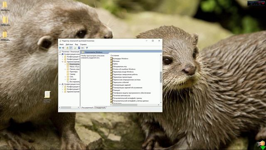Click the Back arrow toolbar icon

coord(60,48)
